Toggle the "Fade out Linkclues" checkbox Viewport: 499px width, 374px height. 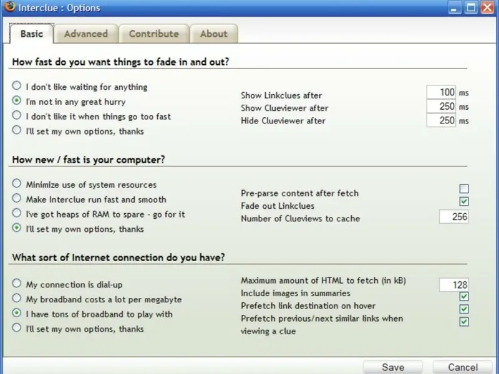(464, 201)
